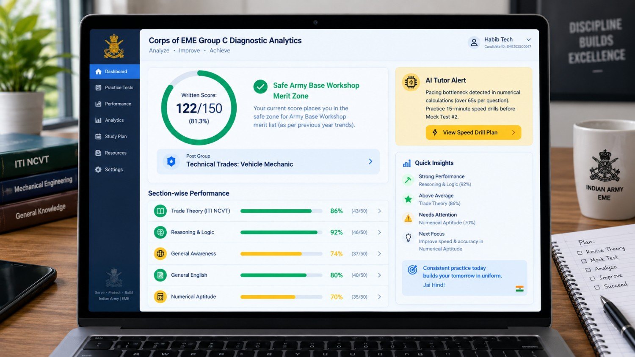Click the user profile avatar icon
The width and height of the screenshot is (635, 357).
pyautogui.click(x=474, y=42)
